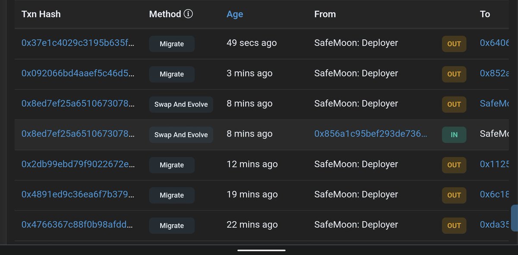The height and width of the screenshot is (255, 518).
Task: Click the green IN badge
Action: [454, 135]
